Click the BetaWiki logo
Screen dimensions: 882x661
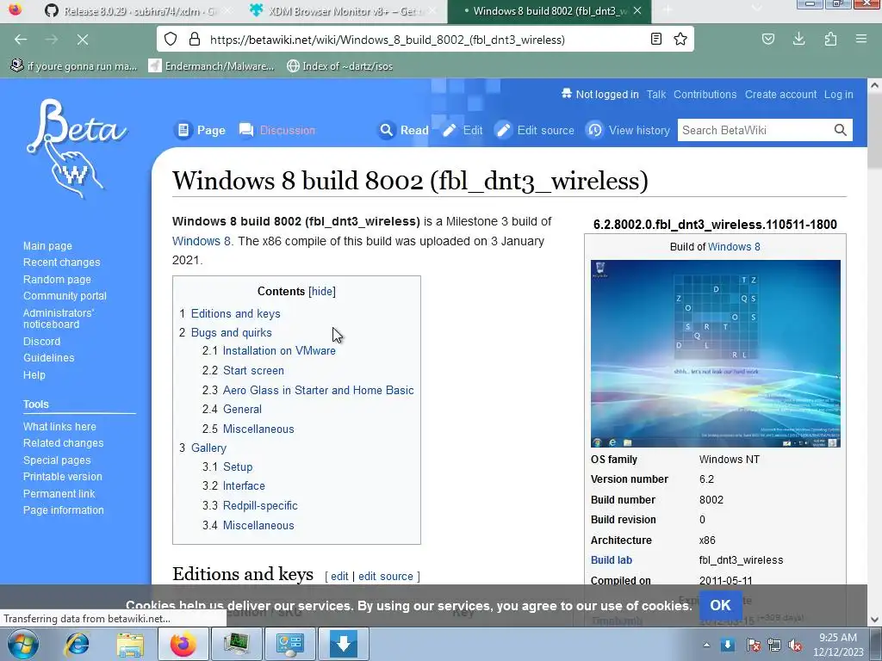coord(77,150)
